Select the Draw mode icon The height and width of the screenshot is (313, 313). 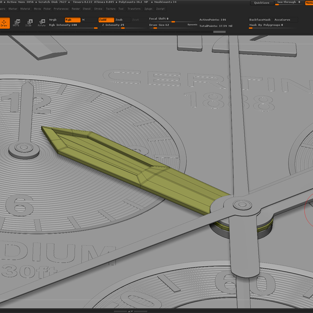pos(4,23)
